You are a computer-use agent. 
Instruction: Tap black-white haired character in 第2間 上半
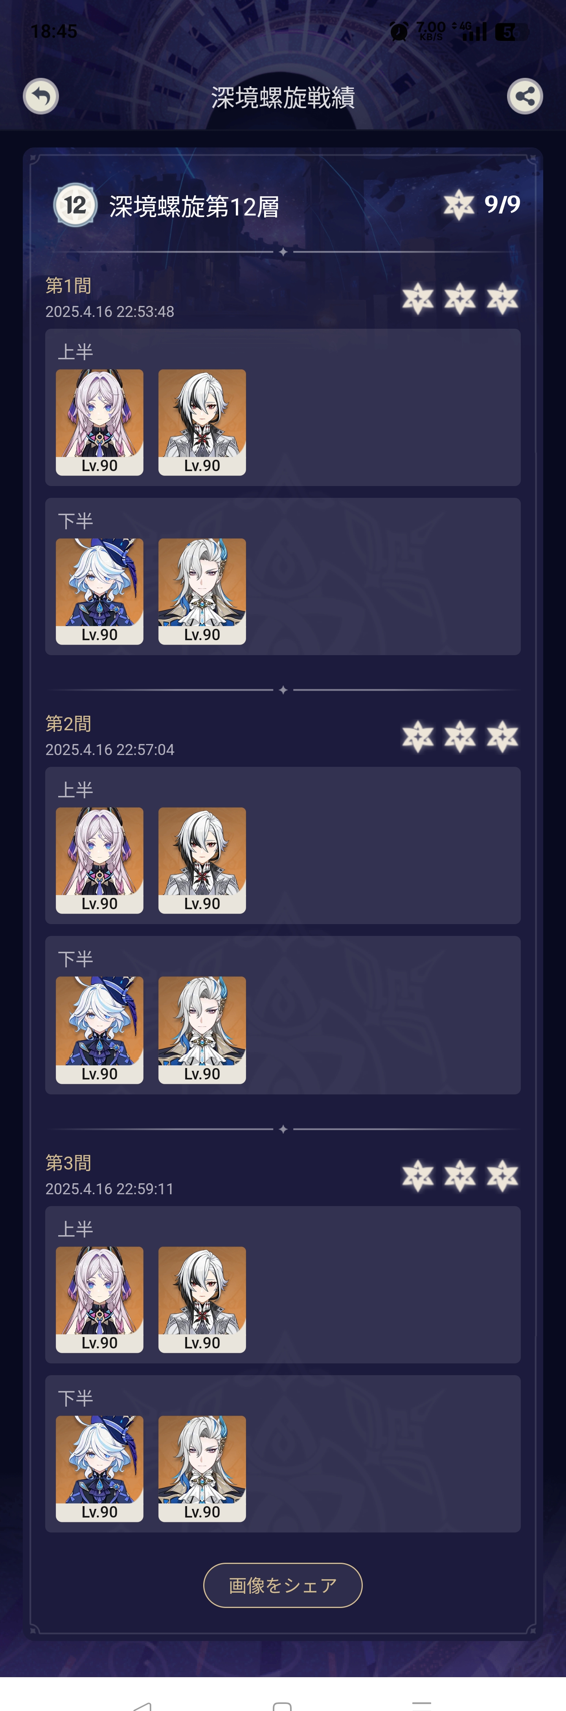pyautogui.click(x=202, y=860)
